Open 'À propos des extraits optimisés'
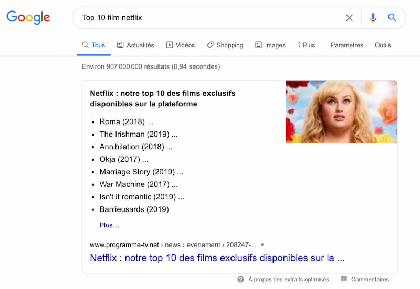 click(288, 280)
